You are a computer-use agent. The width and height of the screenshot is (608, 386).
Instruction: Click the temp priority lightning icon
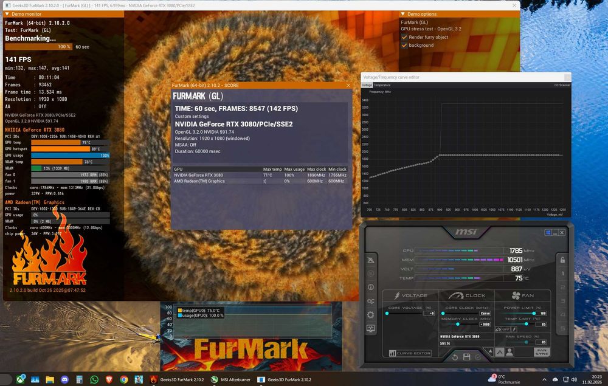click(x=514, y=329)
